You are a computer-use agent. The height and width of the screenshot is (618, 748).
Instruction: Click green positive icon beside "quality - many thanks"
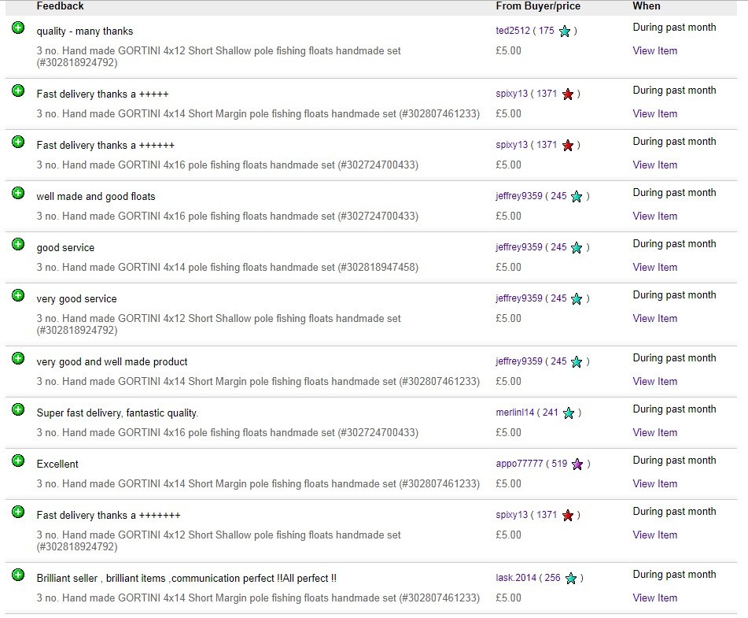(18, 28)
